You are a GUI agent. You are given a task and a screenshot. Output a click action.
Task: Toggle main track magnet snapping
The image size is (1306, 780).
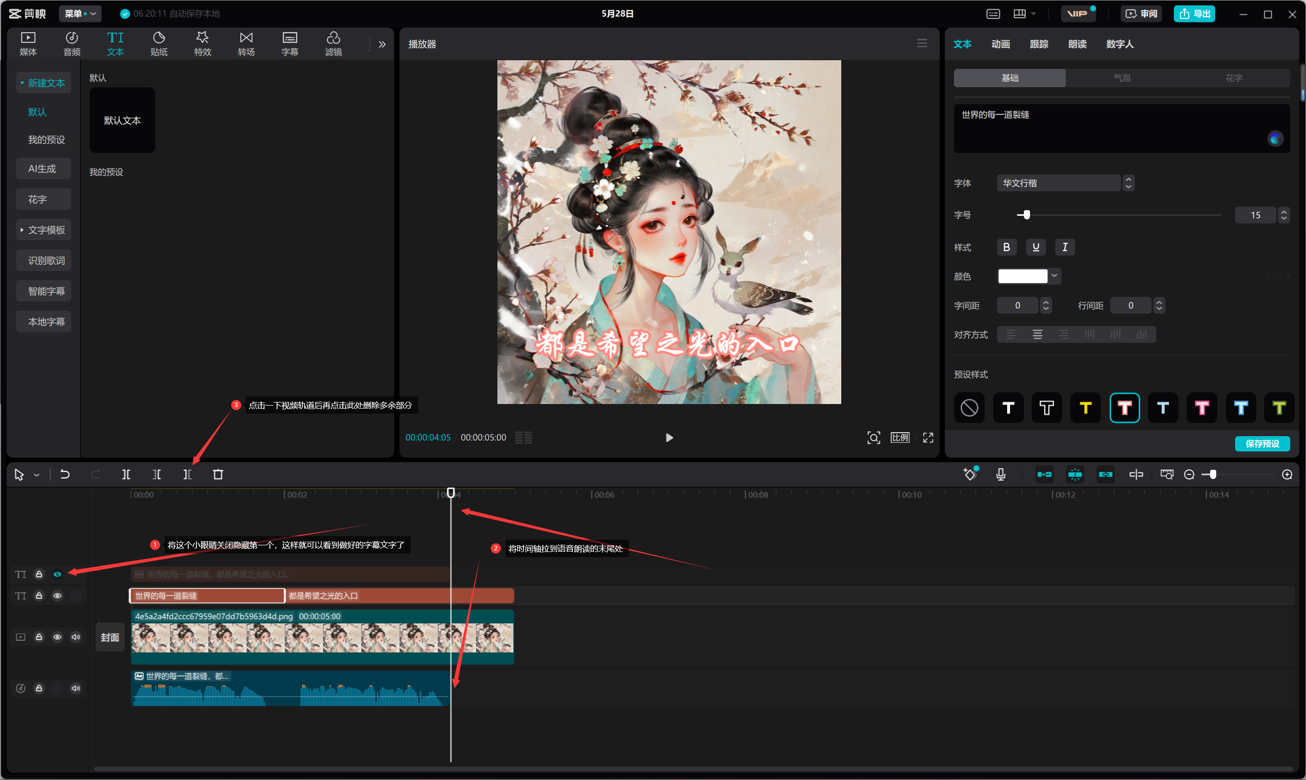point(1044,474)
